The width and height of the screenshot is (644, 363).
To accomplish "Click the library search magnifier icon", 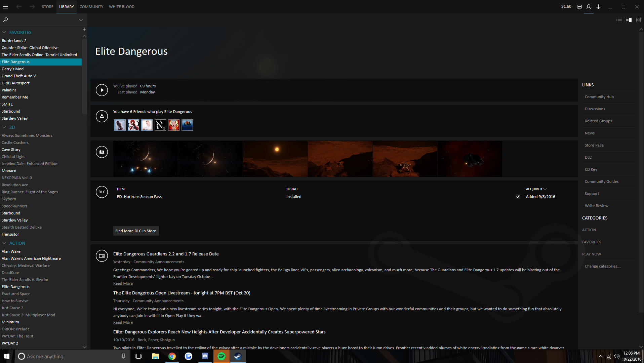I will point(5,20).
